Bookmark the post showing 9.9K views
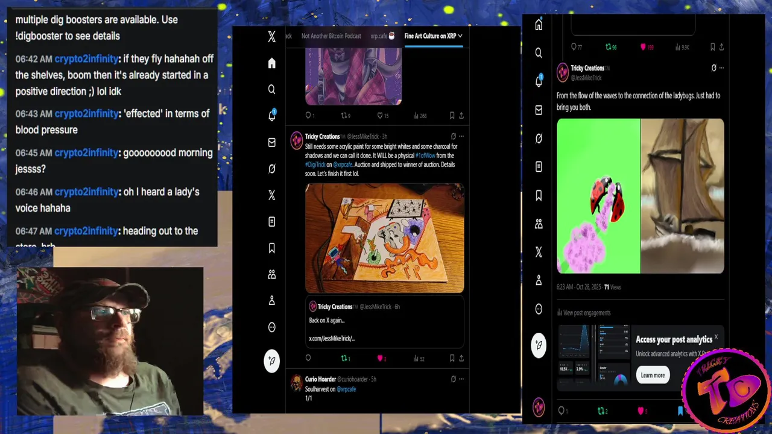The width and height of the screenshot is (772, 434). tap(712, 47)
